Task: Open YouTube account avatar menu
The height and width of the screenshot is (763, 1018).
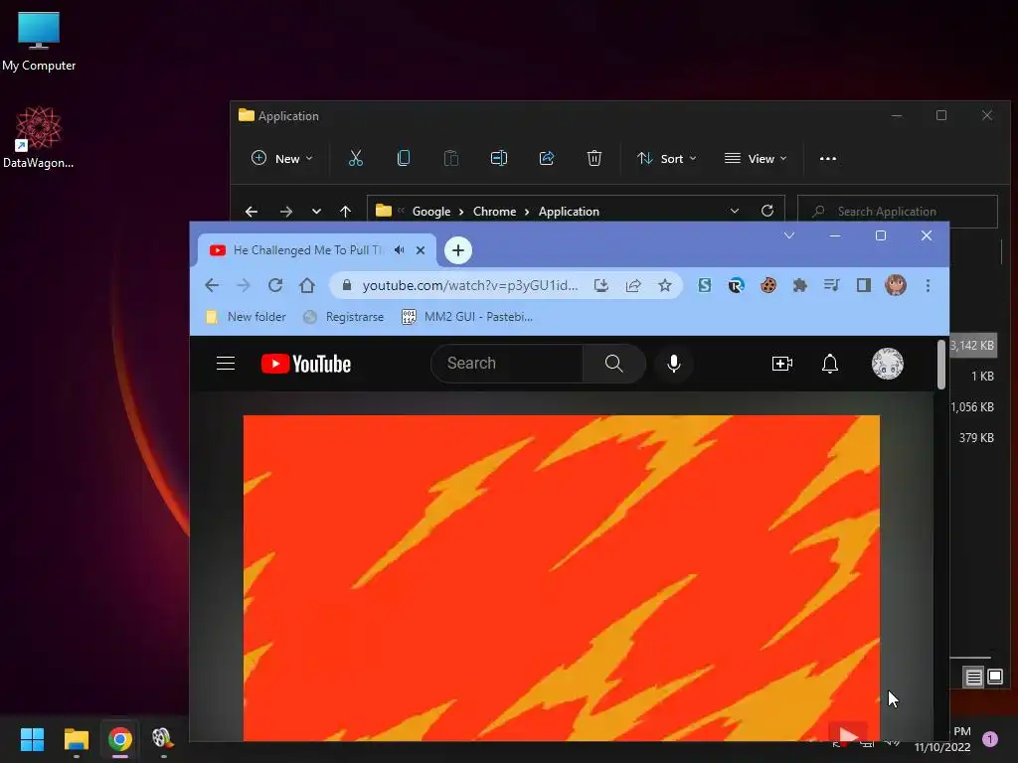Action: [888, 364]
